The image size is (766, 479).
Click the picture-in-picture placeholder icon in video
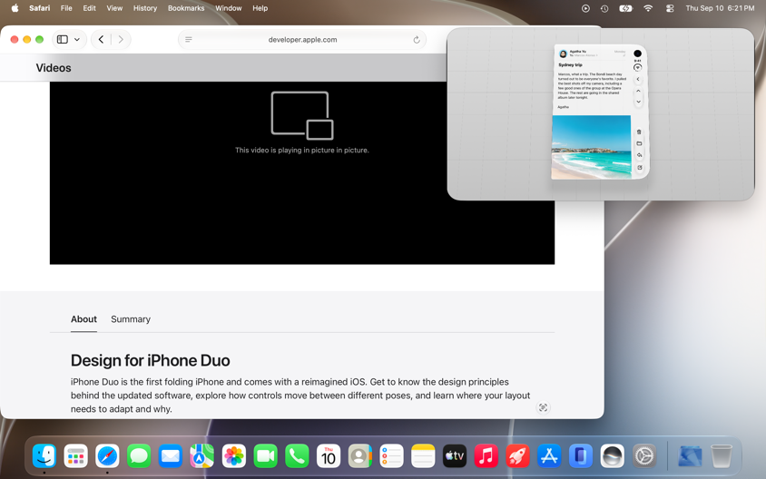[x=302, y=116]
